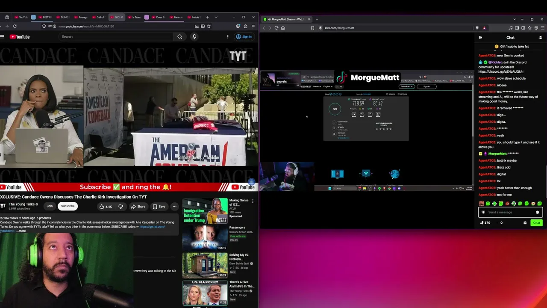The width and height of the screenshot is (547, 308).
Task: Switch to the BEST browser tab
Action: point(44,18)
